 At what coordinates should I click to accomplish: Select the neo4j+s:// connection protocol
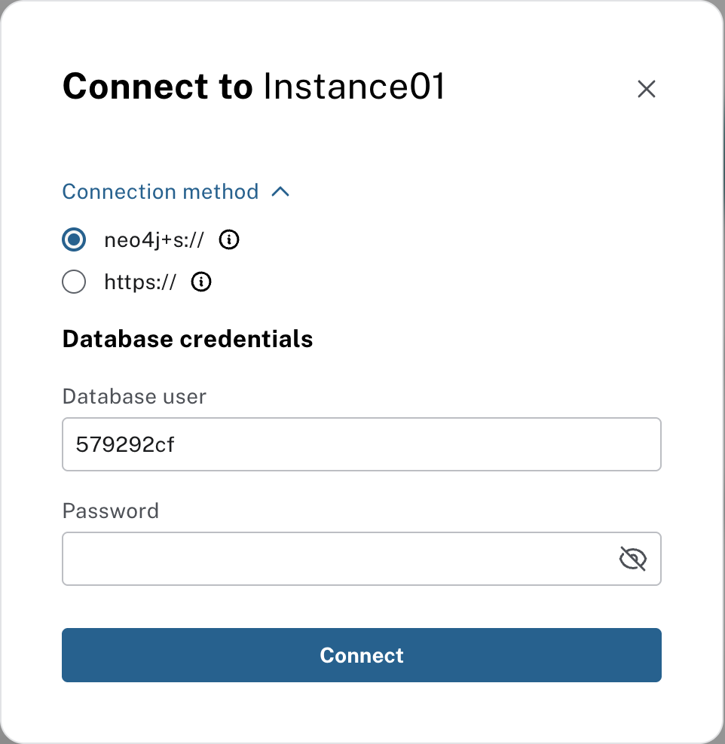(74, 239)
